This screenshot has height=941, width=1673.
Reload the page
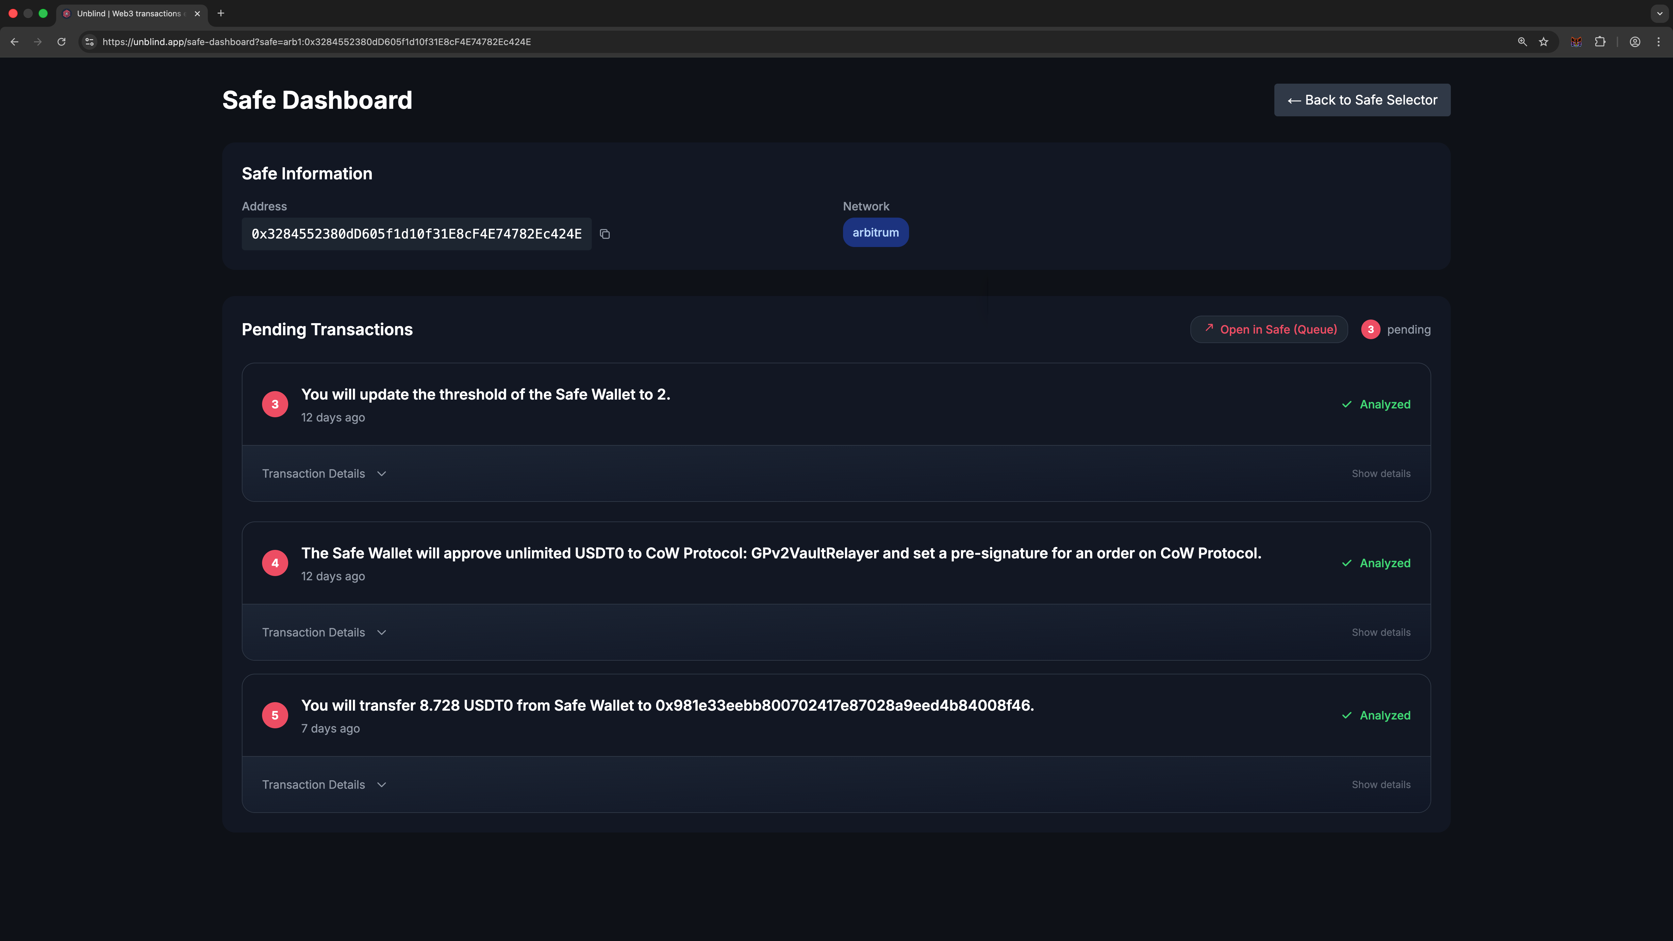pos(61,41)
